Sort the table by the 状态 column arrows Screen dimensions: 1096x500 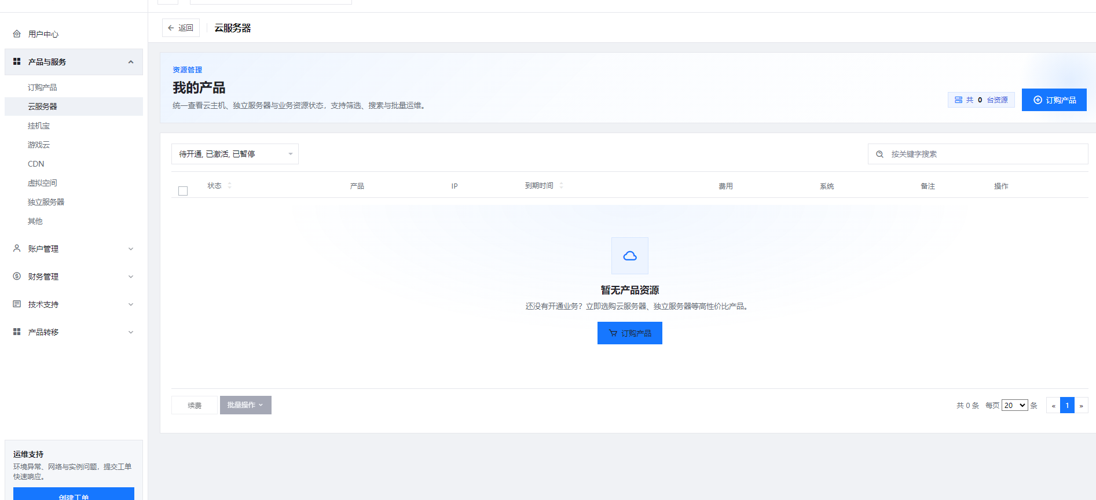pyautogui.click(x=230, y=186)
